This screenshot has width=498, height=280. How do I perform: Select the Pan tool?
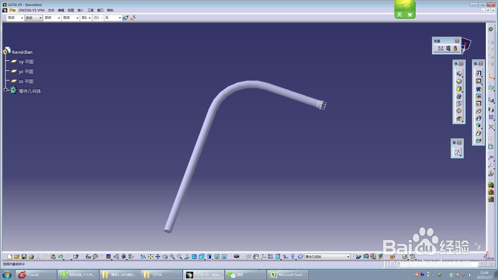158,257
